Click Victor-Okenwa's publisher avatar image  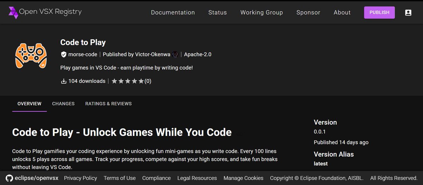176,54
